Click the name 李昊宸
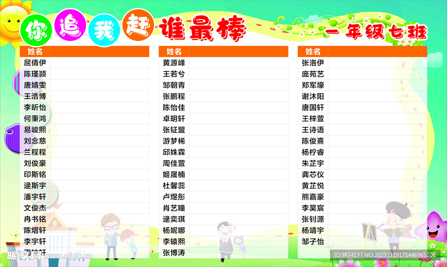Screen dimensions: 447x267 coord(313,208)
